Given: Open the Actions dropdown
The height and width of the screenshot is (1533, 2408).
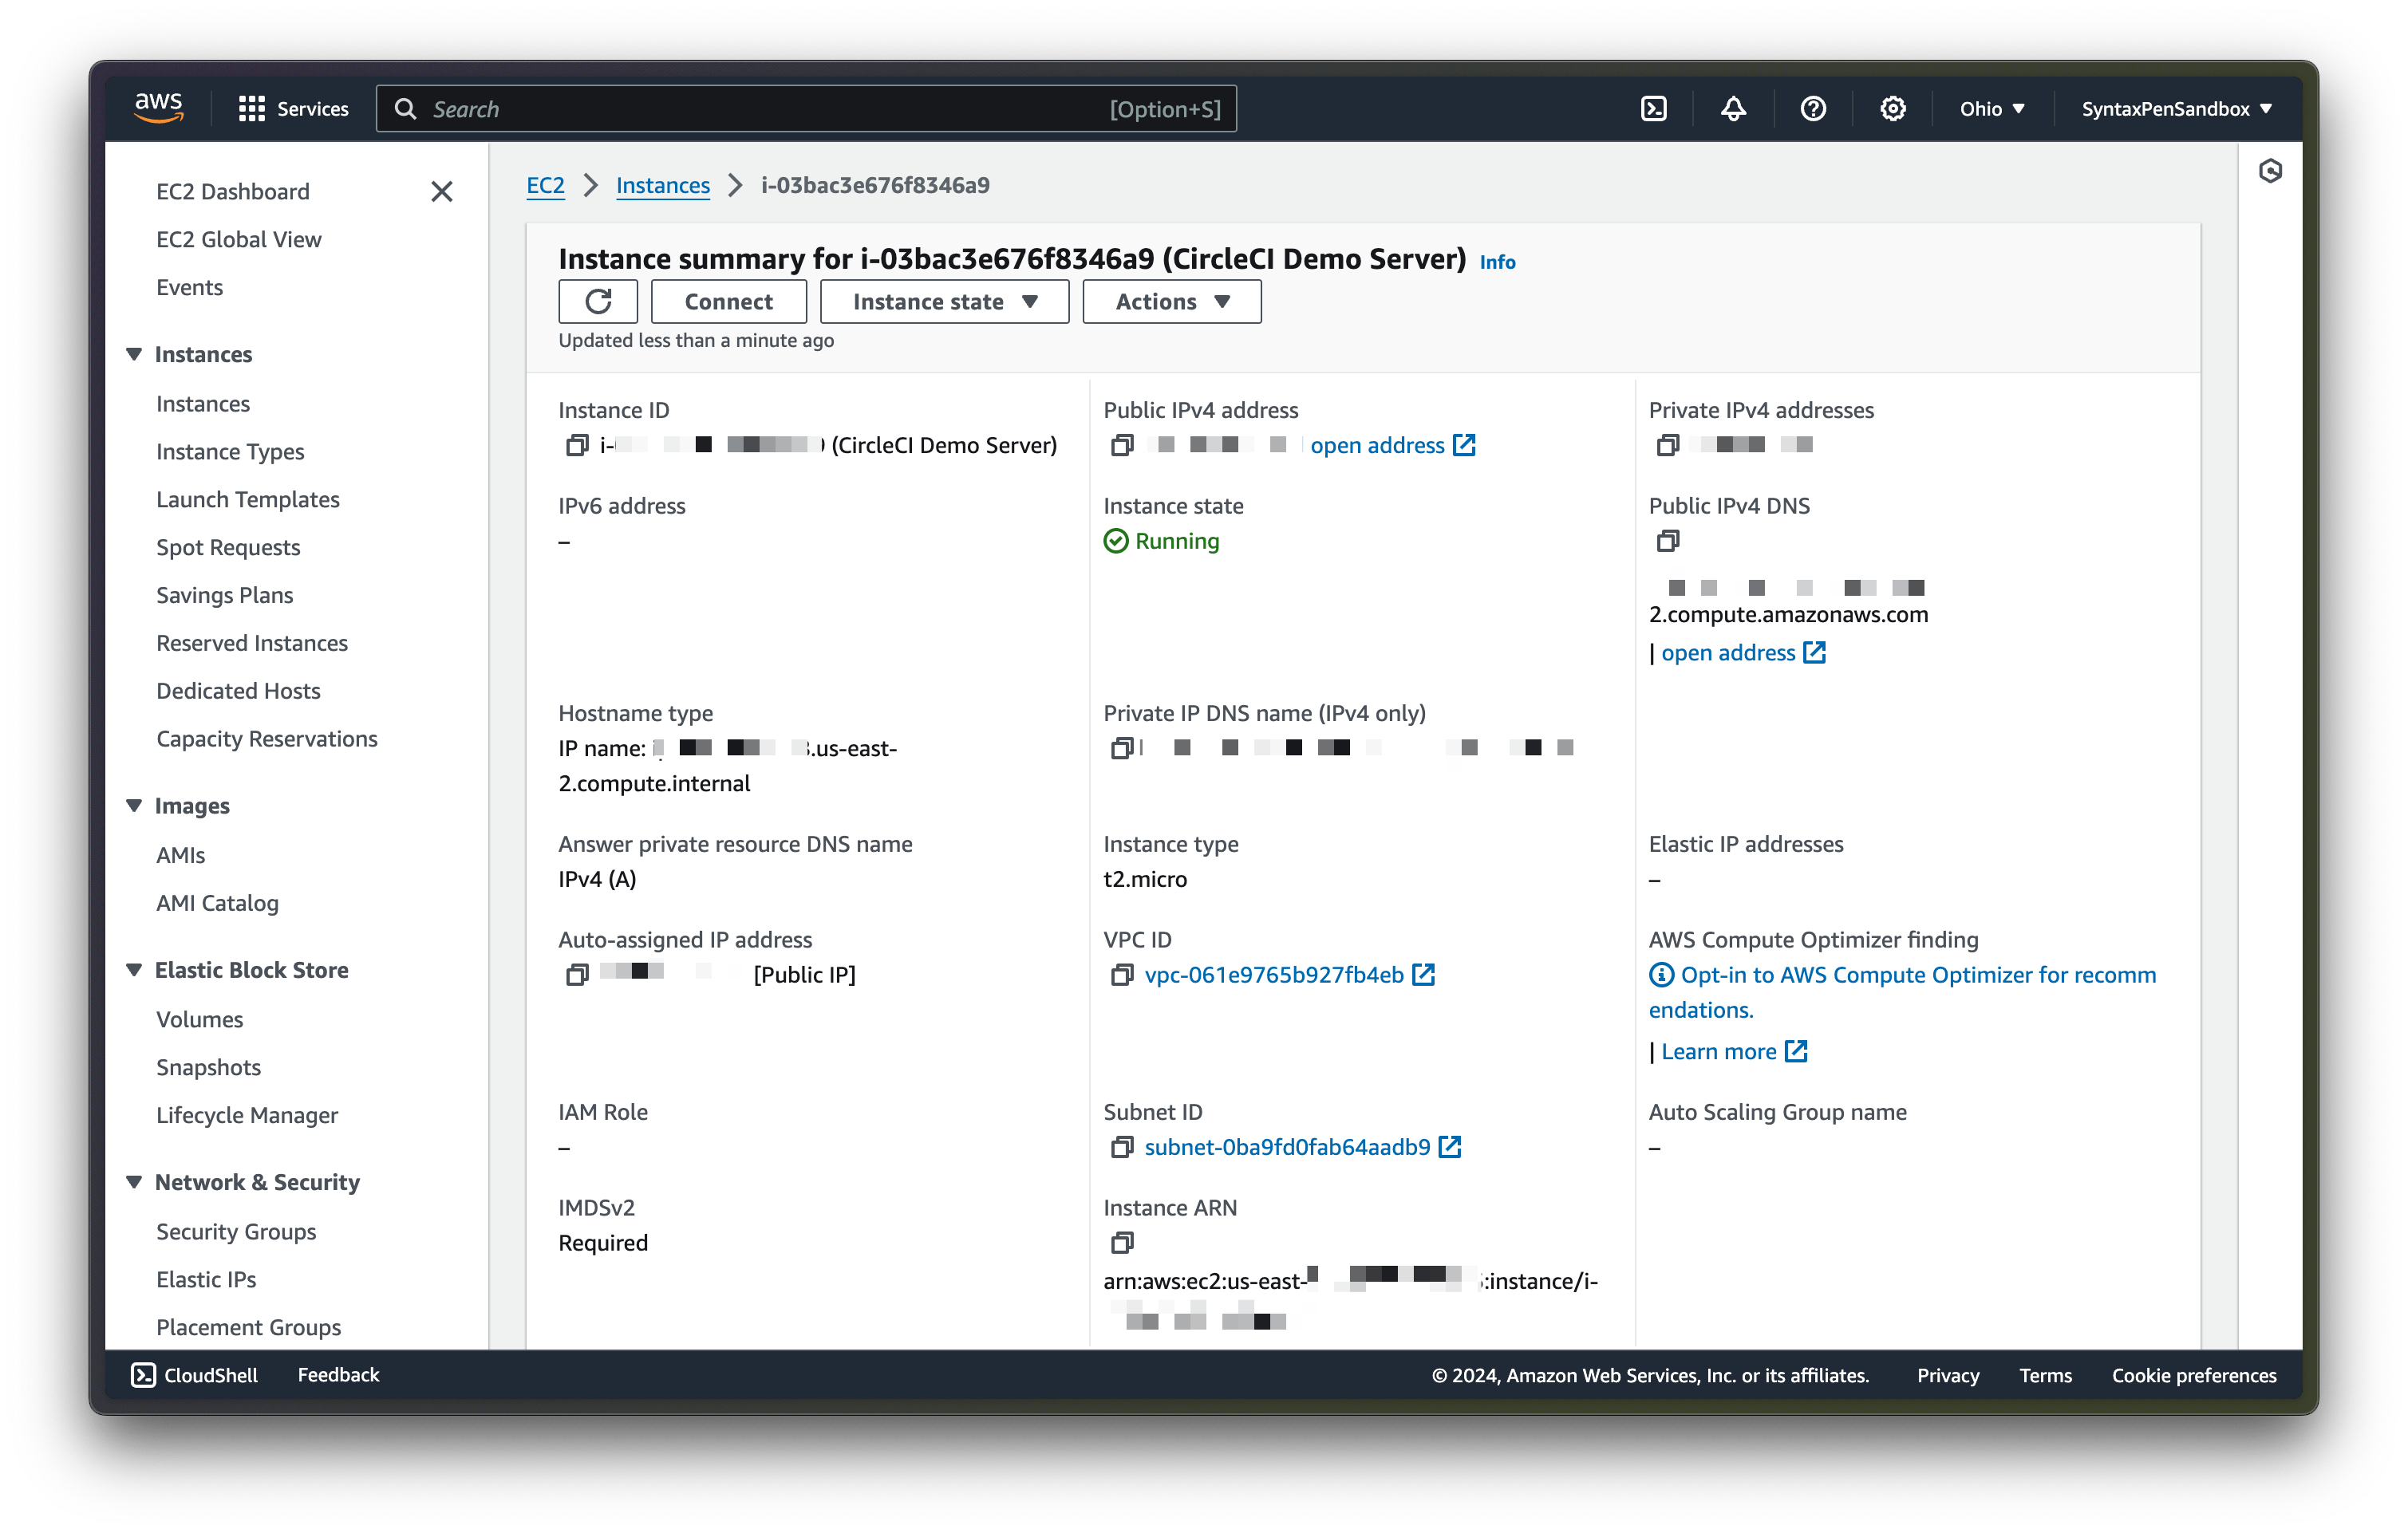Looking at the screenshot, I should 1170,301.
